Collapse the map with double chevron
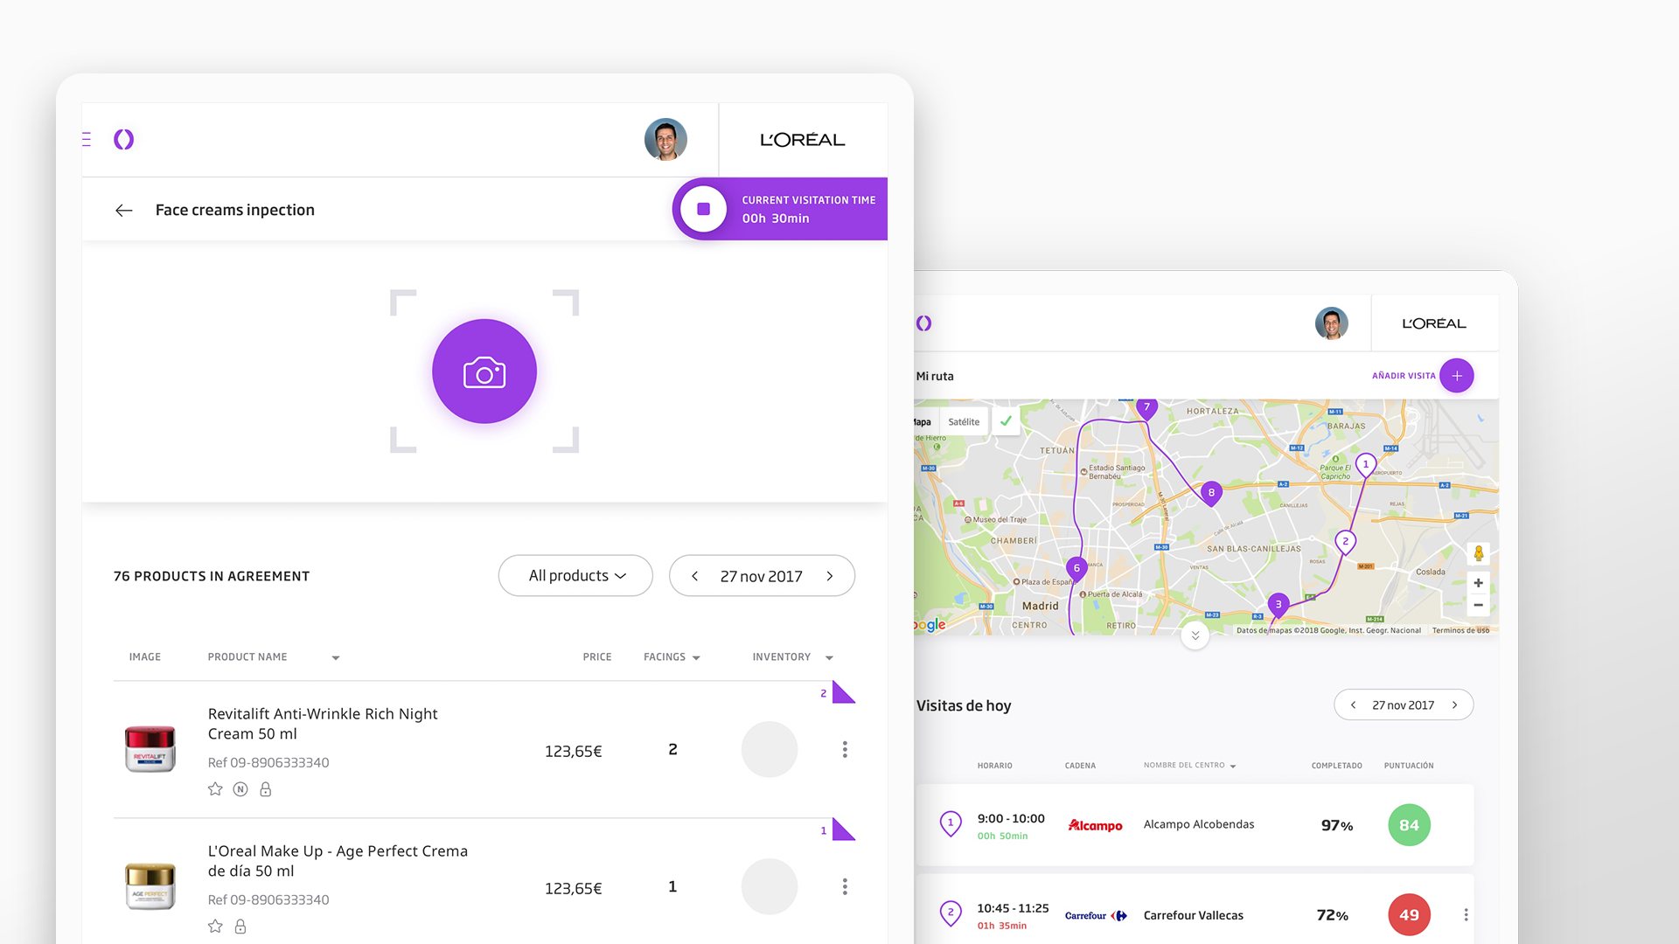1679x944 pixels. point(1195,635)
